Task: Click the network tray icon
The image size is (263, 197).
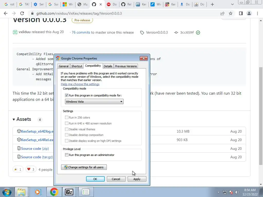Action: [224, 192]
